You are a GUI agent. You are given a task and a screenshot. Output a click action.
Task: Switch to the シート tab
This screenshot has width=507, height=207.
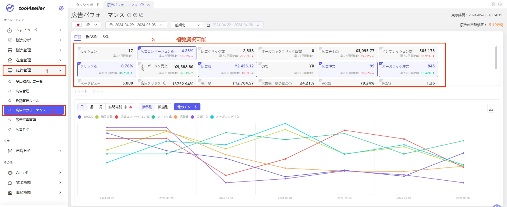point(98,91)
